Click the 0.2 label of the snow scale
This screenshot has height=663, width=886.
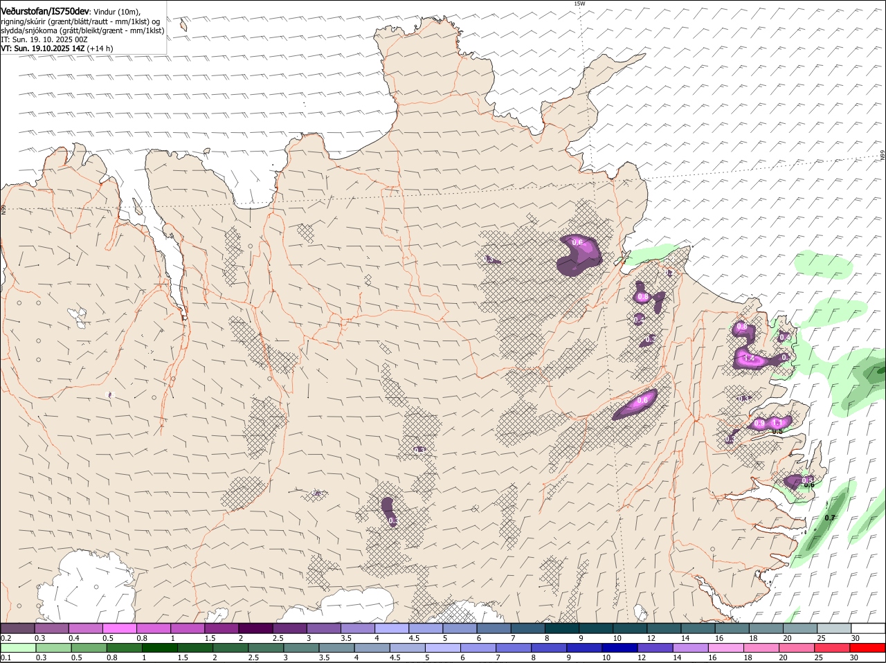tap(6, 638)
